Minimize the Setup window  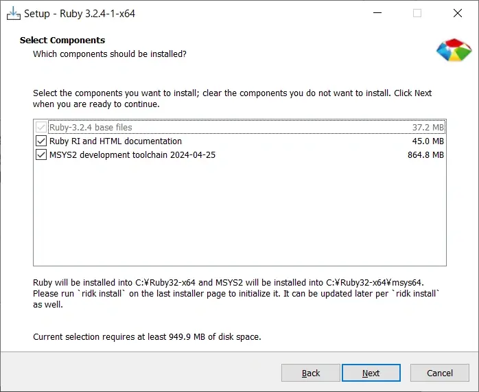377,13
